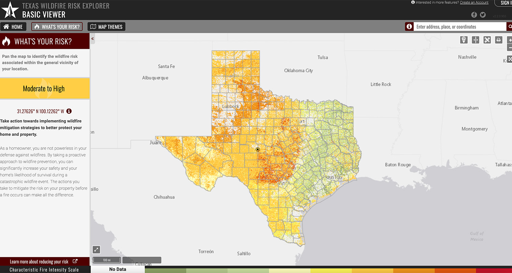Screen dimensions: 512x273
Task: Click the Birmingham map label
Action: [467, 108]
